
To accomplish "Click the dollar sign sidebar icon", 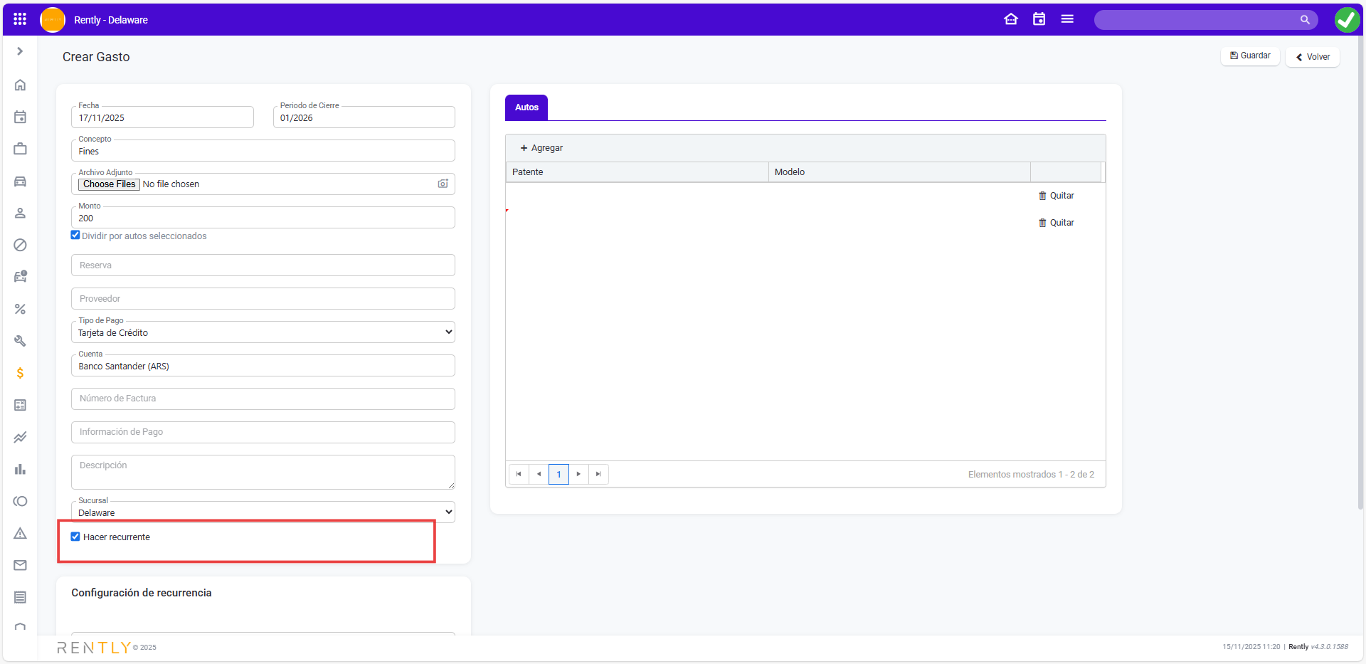I will click(x=20, y=373).
